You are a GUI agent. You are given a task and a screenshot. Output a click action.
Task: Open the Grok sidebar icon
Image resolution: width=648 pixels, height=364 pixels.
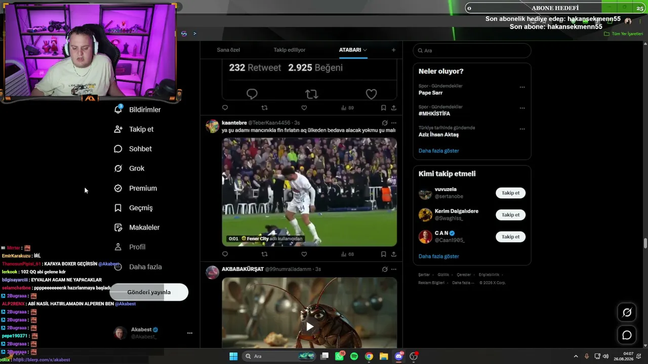(118, 168)
